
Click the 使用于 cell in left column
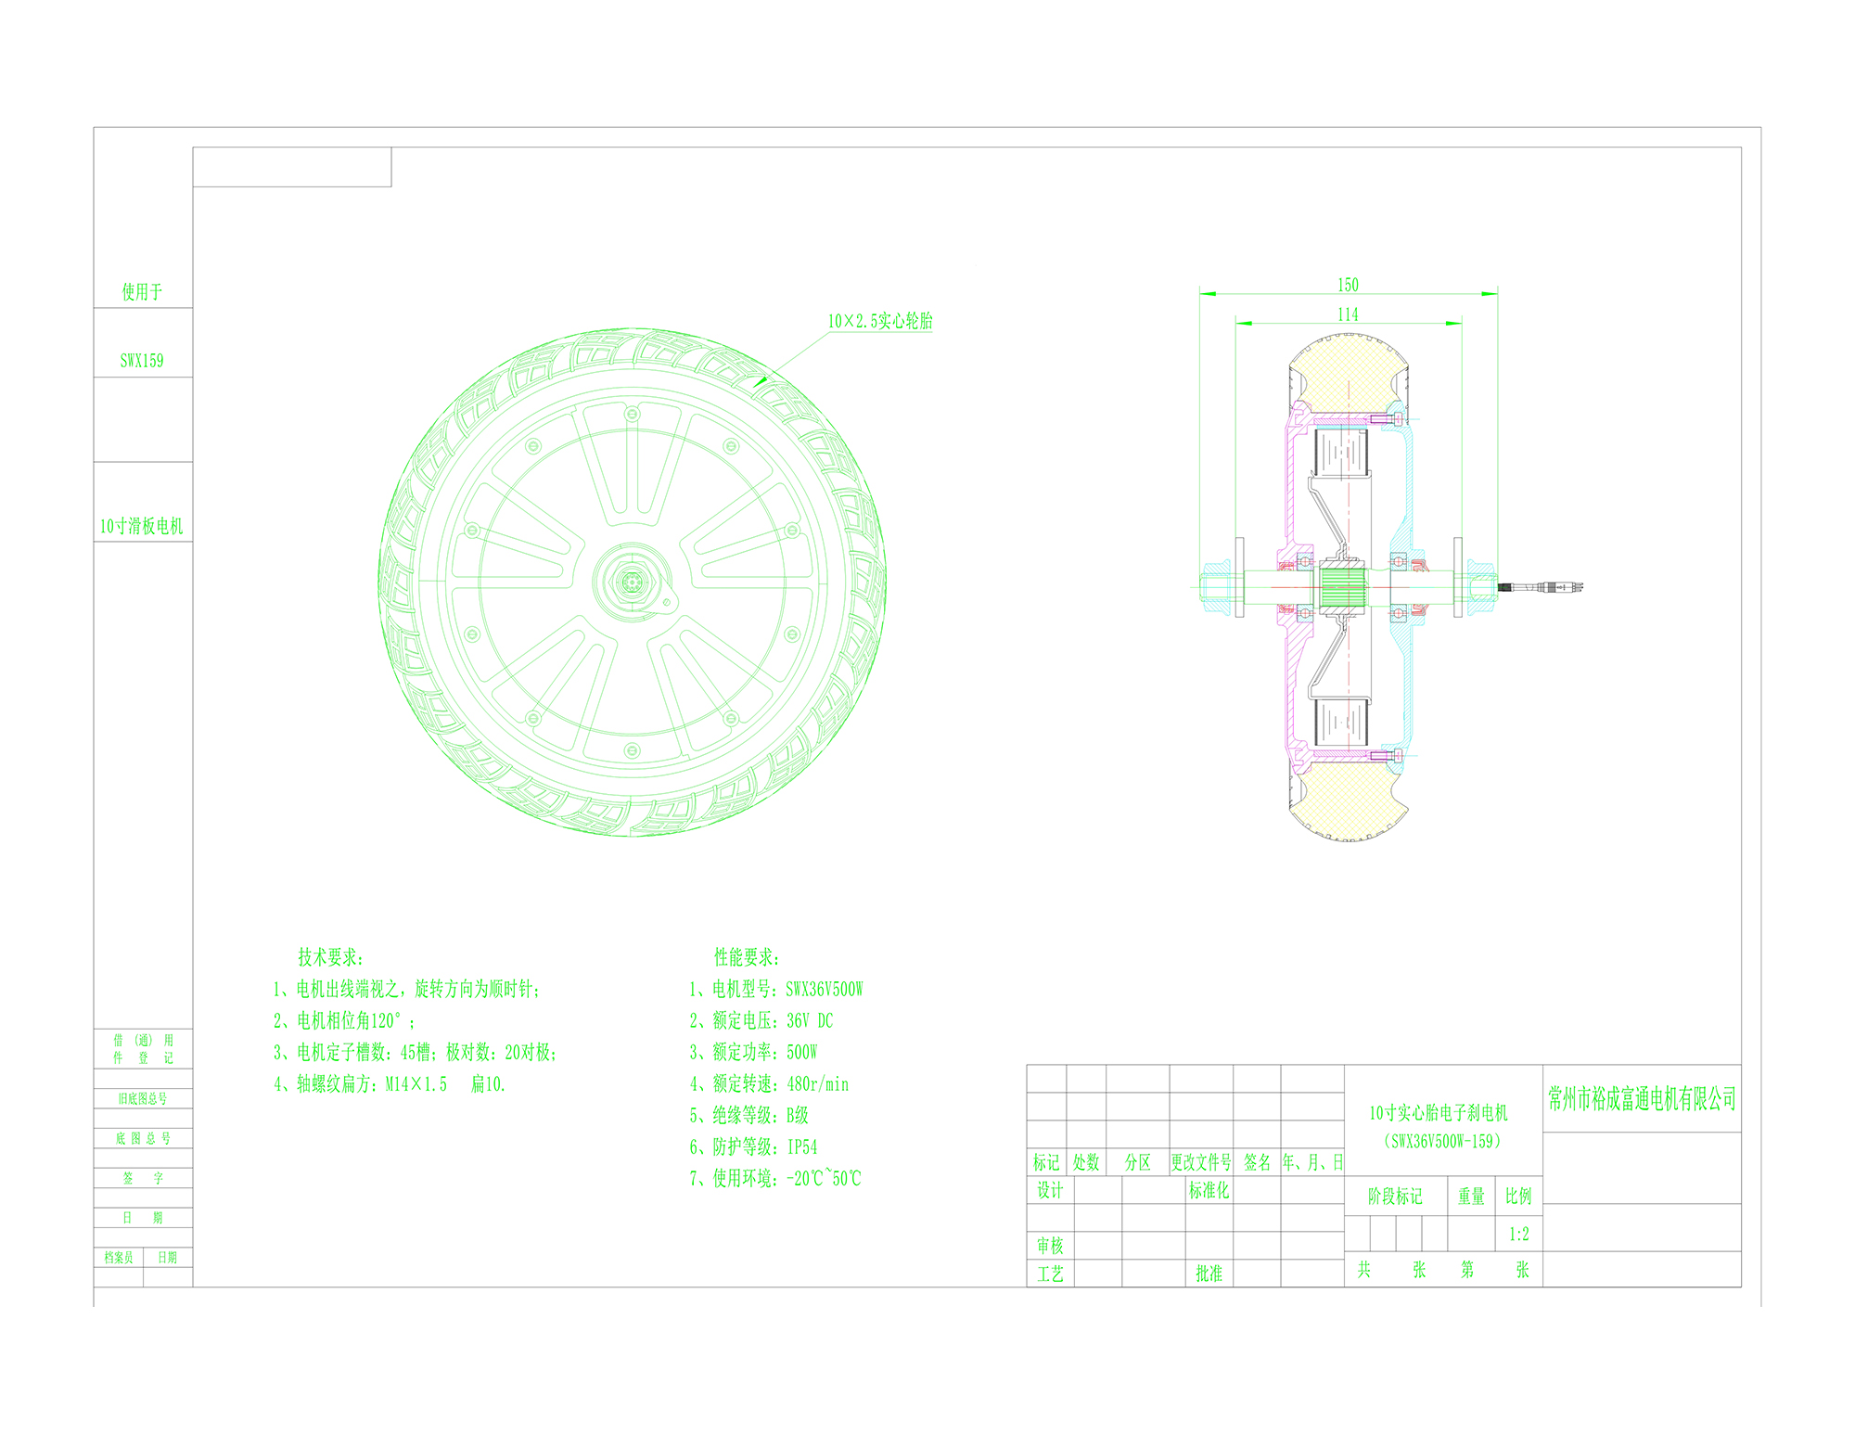[x=142, y=291]
